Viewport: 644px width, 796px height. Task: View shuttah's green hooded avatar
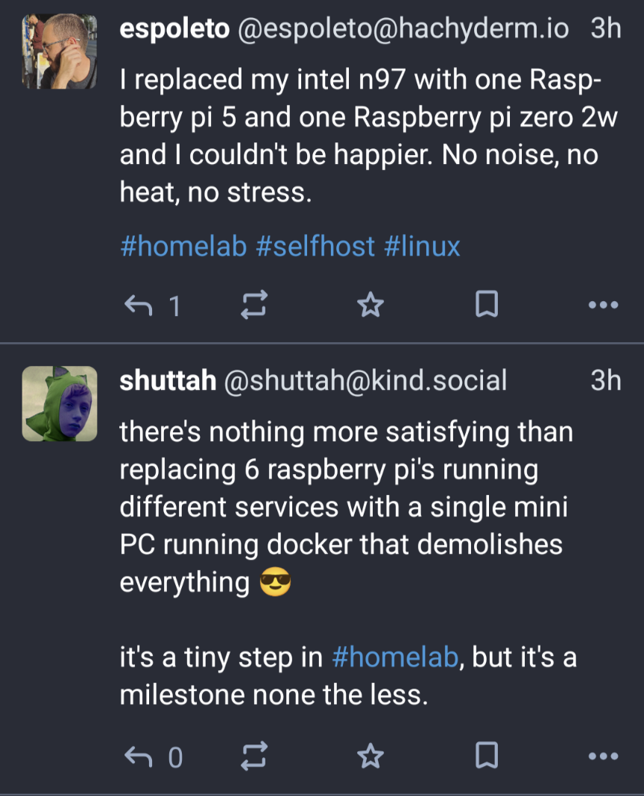coord(60,403)
